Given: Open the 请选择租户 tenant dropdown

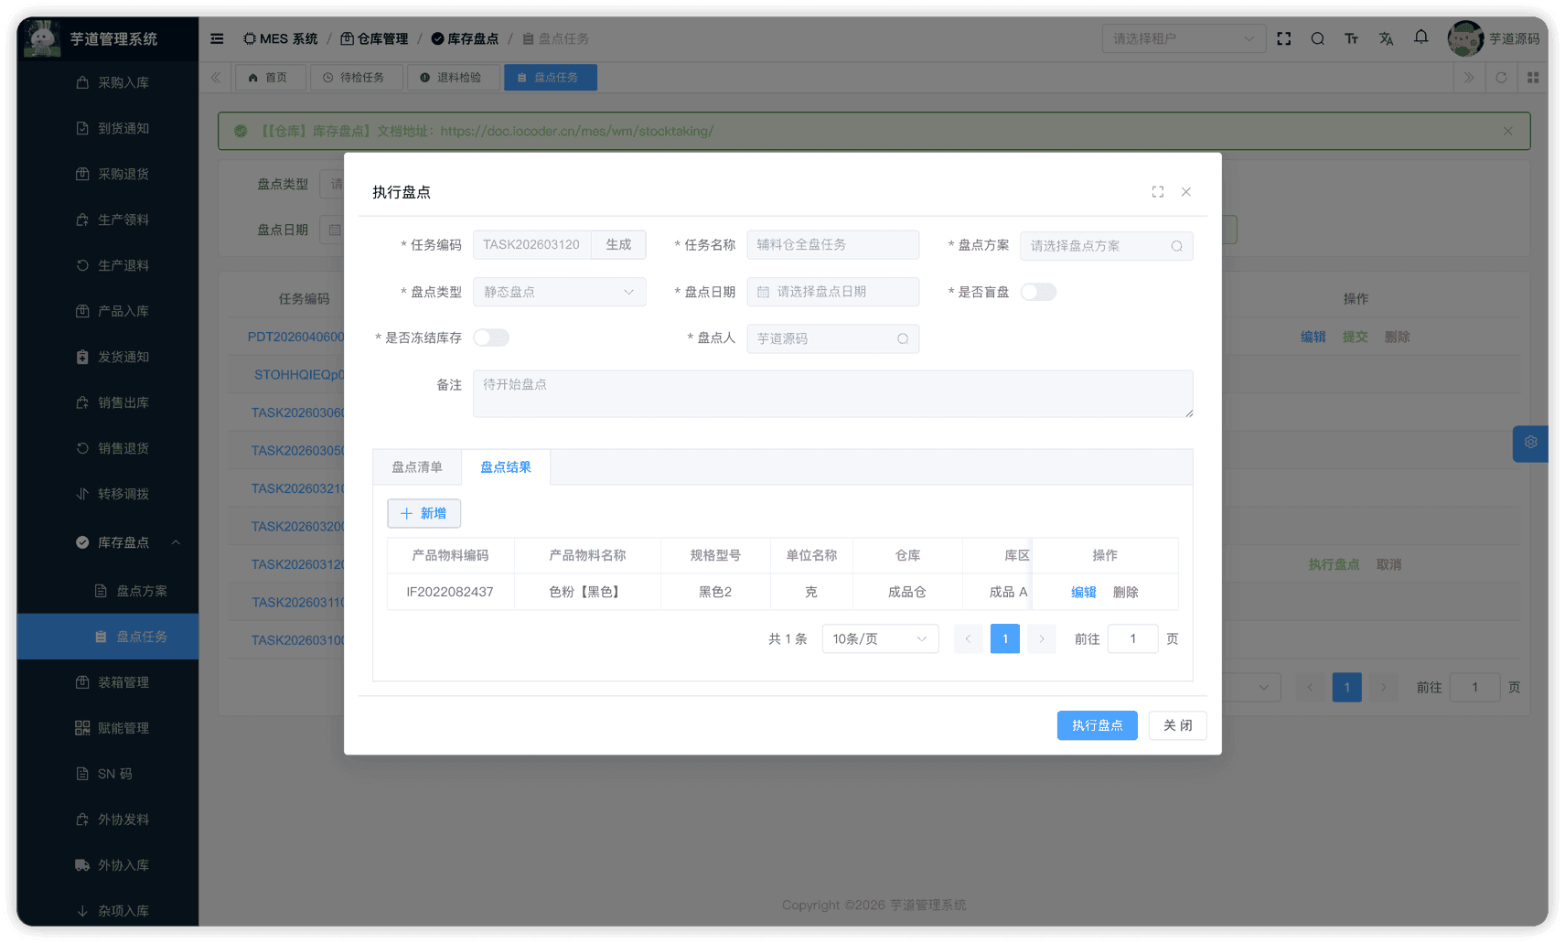Looking at the screenshot, I should [1183, 38].
